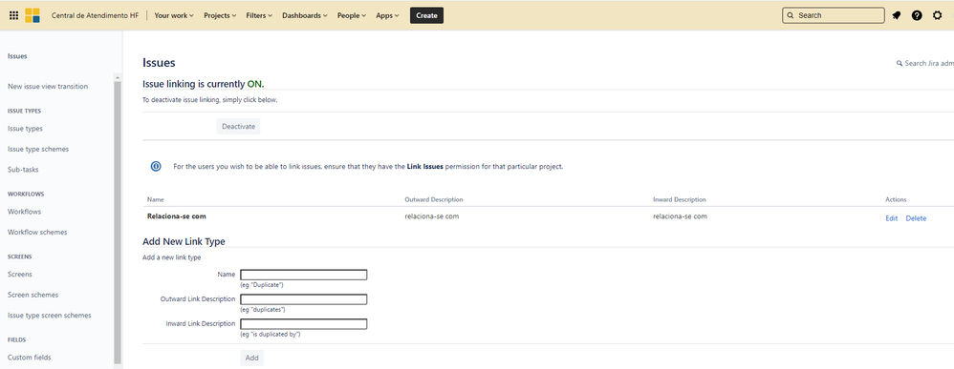Click the blue info icon in notice

pyautogui.click(x=156, y=166)
